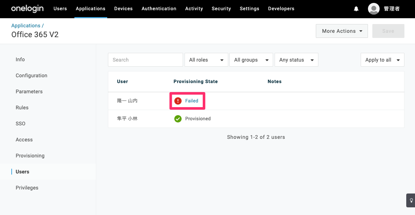Viewport: 415px width, 215px height.
Task: Focus the user Search field
Action: pos(145,60)
